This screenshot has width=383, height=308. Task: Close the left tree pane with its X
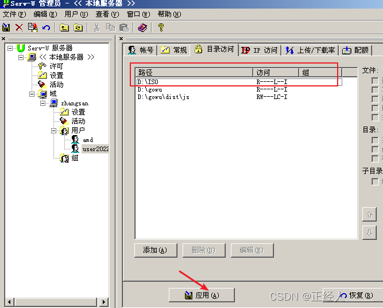tap(3, 38)
